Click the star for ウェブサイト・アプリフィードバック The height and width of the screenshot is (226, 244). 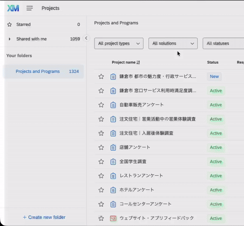pos(101,218)
